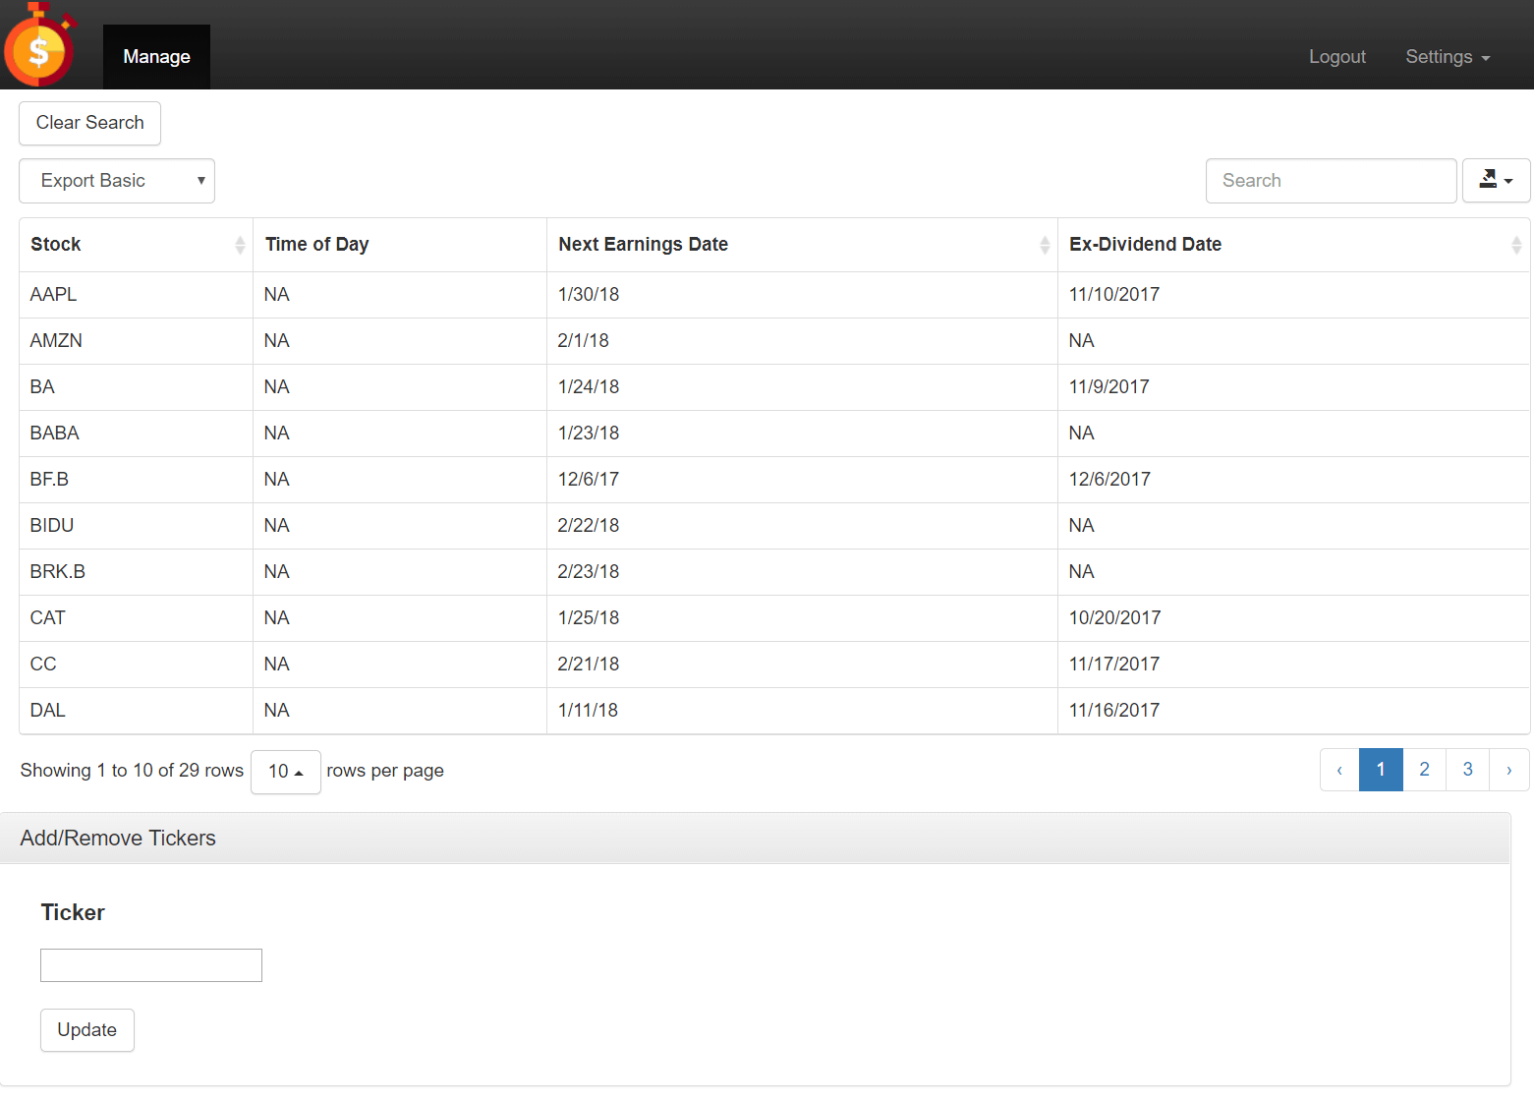Image resolution: width=1534 pixels, height=1101 pixels.
Task: Click earnings date 1/25/18
Action: [589, 618]
